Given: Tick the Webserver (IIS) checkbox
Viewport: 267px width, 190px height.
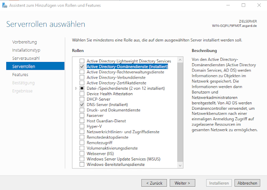Looking at the screenshot, I should pyautogui.click(x=82, y=153).
